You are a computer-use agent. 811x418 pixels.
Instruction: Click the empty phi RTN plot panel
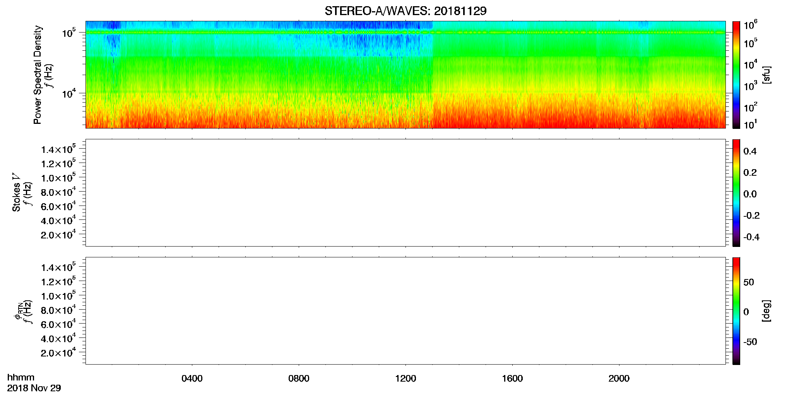tap(405, 310)
